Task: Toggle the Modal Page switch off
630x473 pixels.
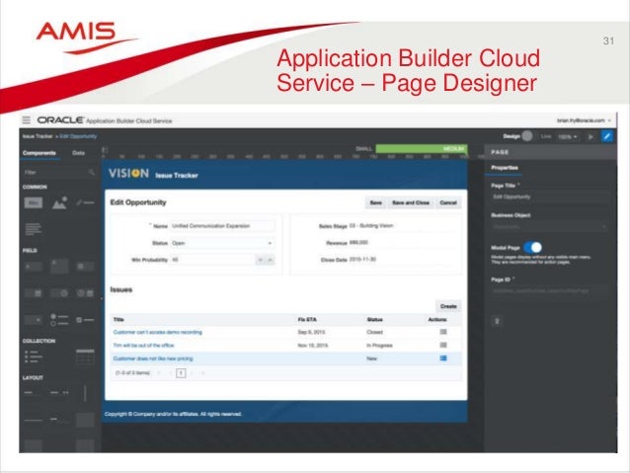Action: 533,247
